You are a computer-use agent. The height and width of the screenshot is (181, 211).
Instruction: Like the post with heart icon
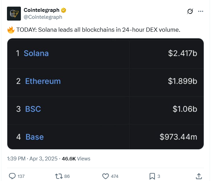click(x=105, y=176)
